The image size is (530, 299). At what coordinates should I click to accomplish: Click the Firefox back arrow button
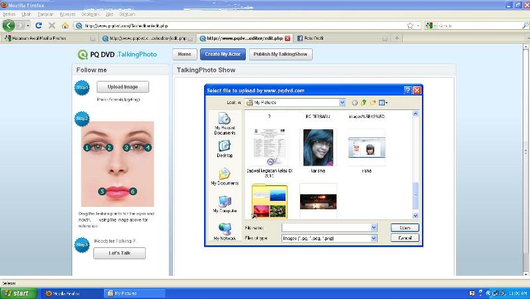[9, 25]
